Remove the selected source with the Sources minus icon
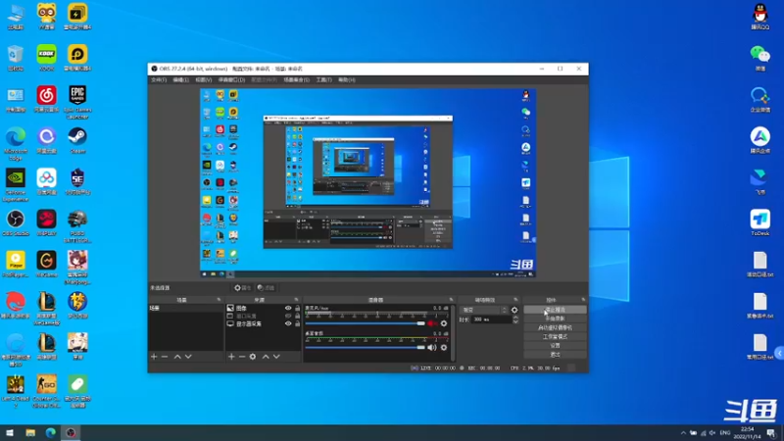The image size is (784, 441). tap(242, 357)
